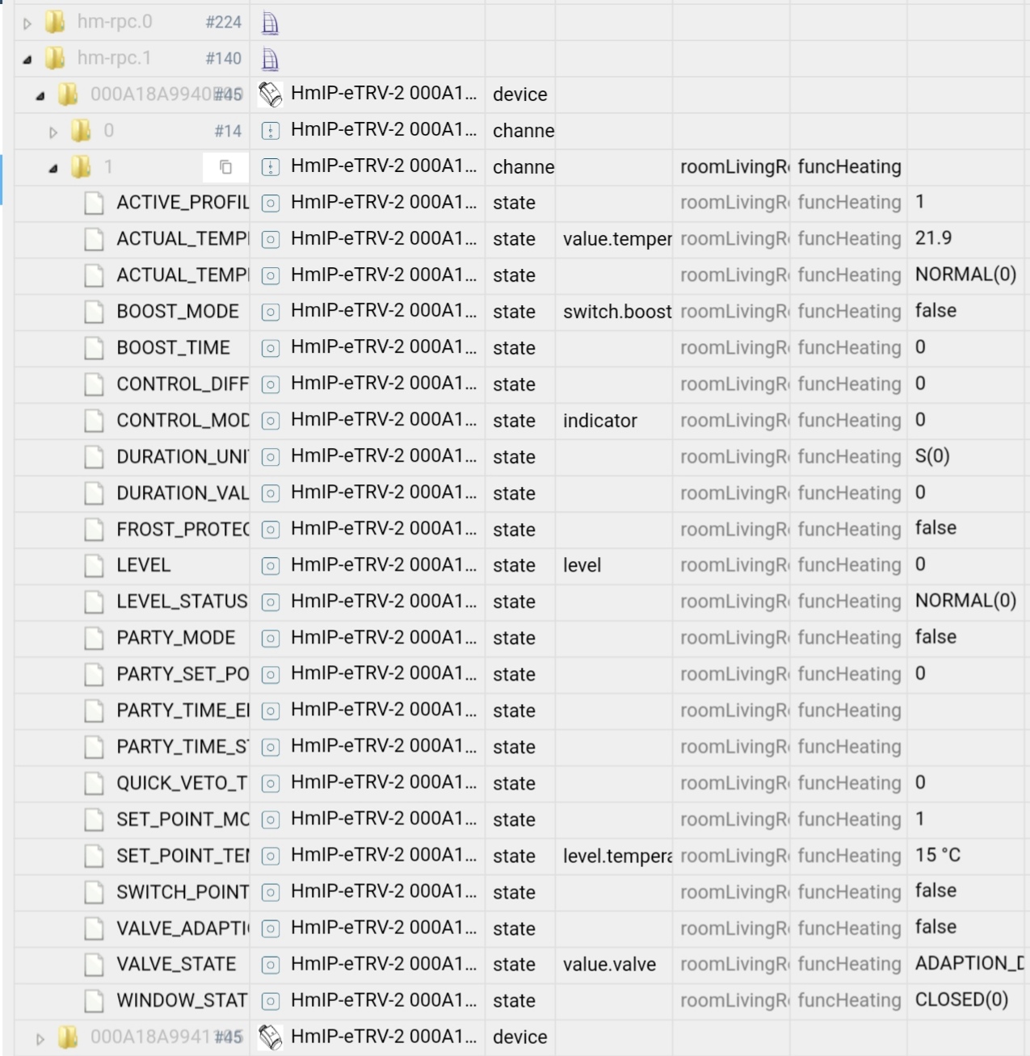The image size is (1030, 1056).
Task: Click the indicator role cell
Action: click(599, 421)
